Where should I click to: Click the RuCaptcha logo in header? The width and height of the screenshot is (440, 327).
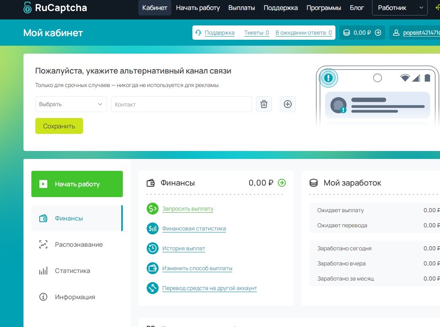click(55, 8)
